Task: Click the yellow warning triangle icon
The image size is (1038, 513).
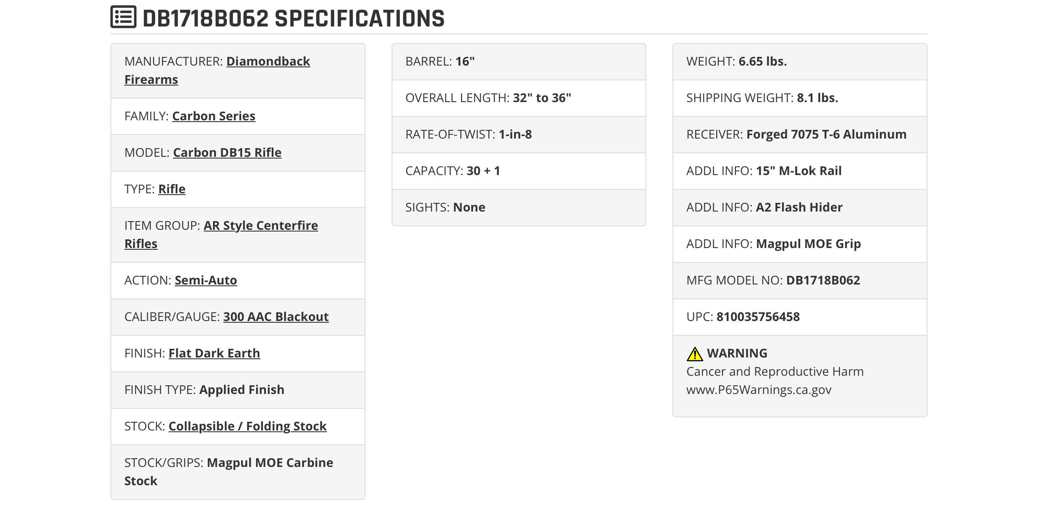Action: [x=695, y=354]
